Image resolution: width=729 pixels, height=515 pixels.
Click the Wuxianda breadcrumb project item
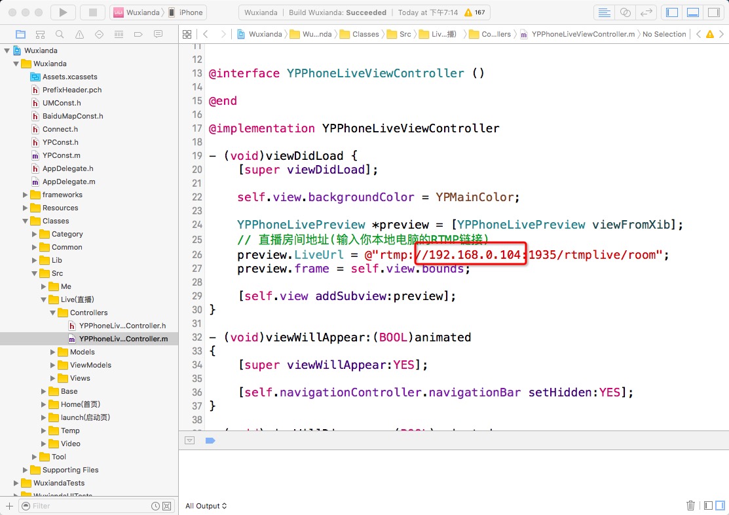pos(259,34)
